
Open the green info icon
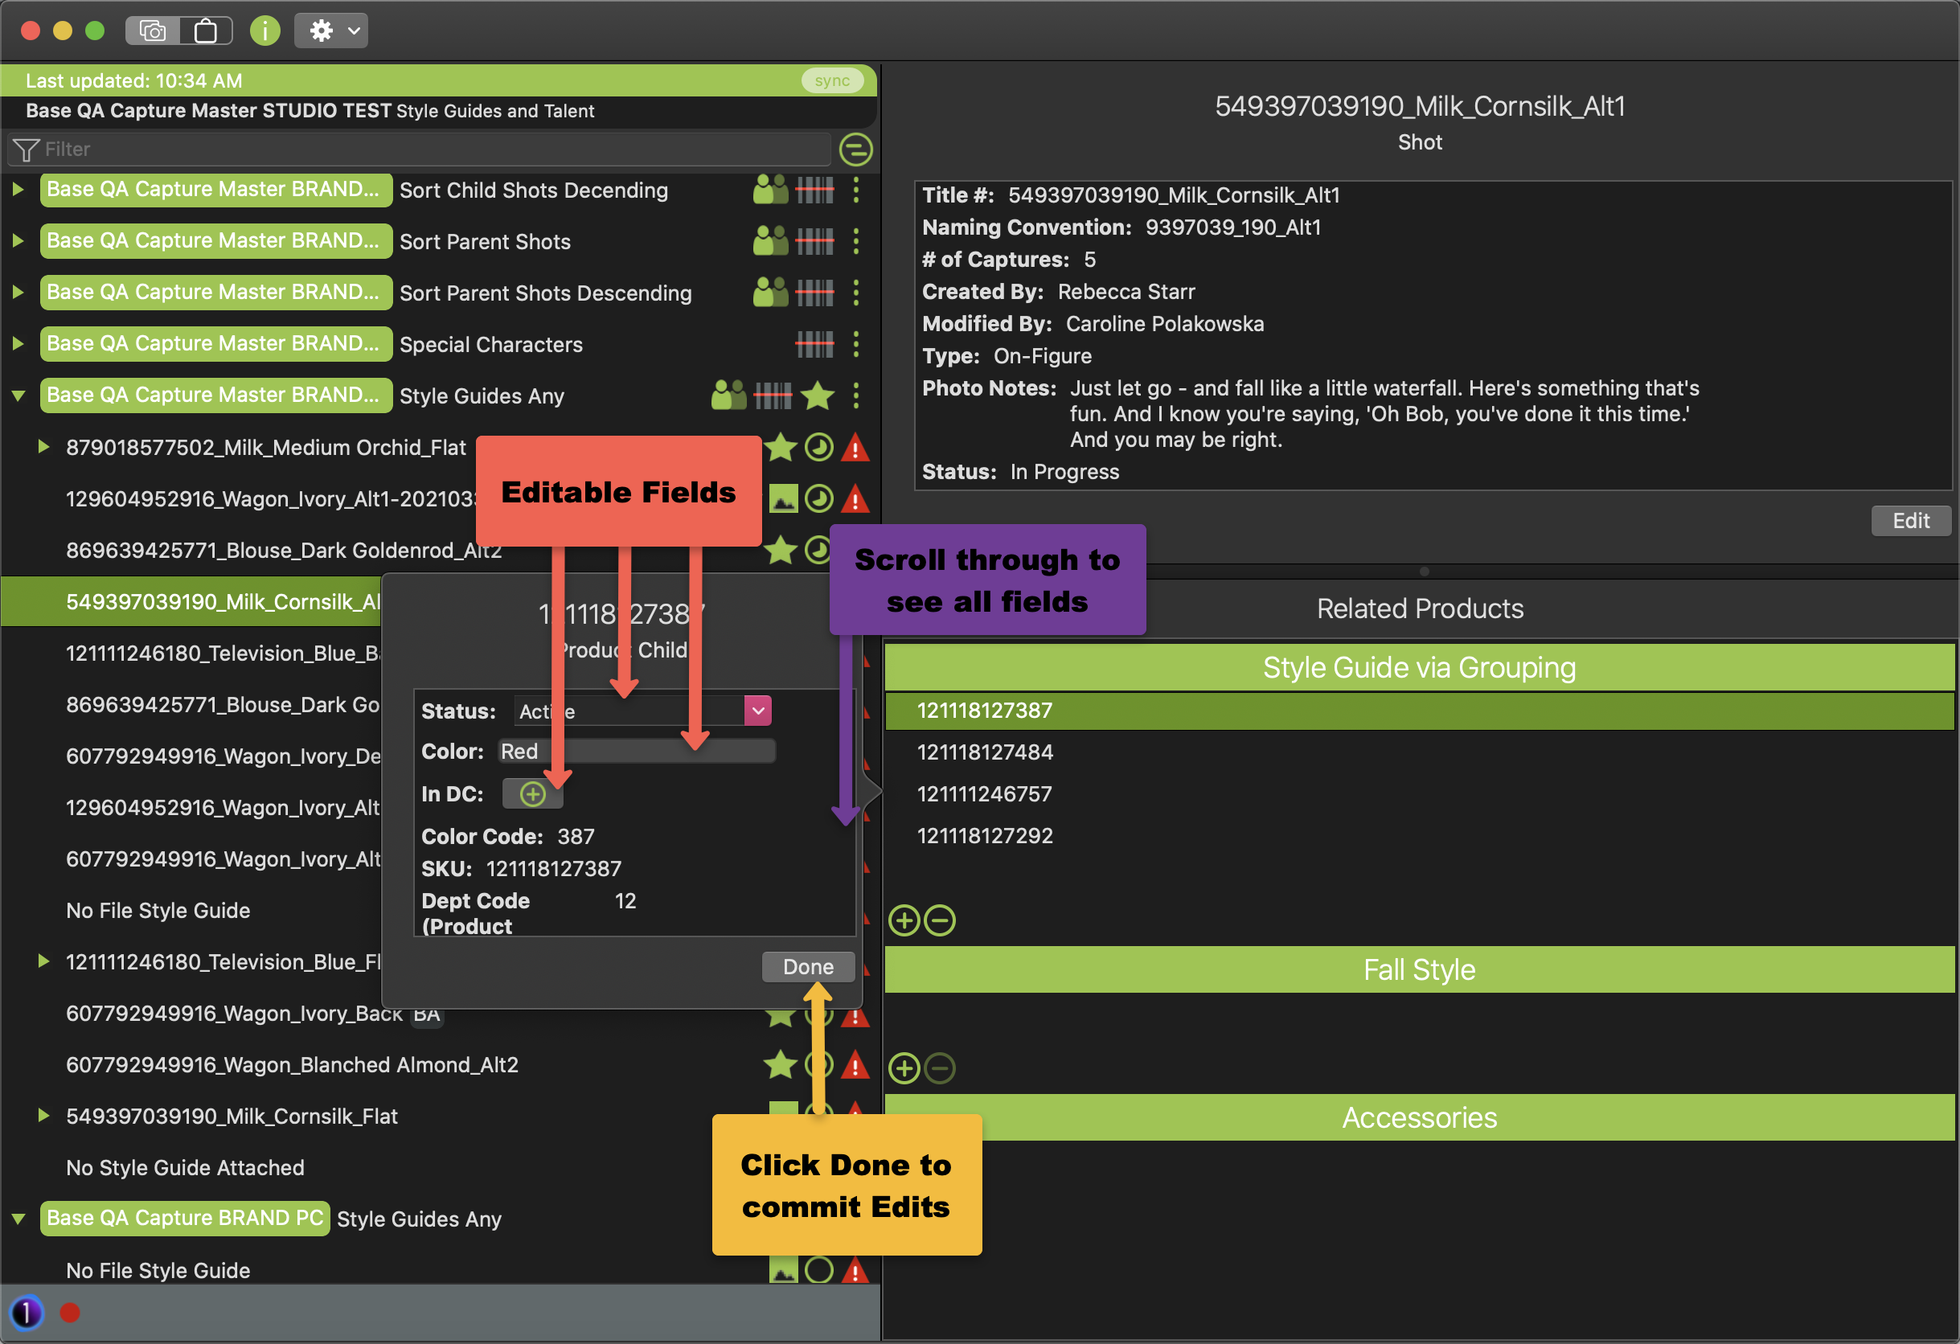click(x=264, y=31)
